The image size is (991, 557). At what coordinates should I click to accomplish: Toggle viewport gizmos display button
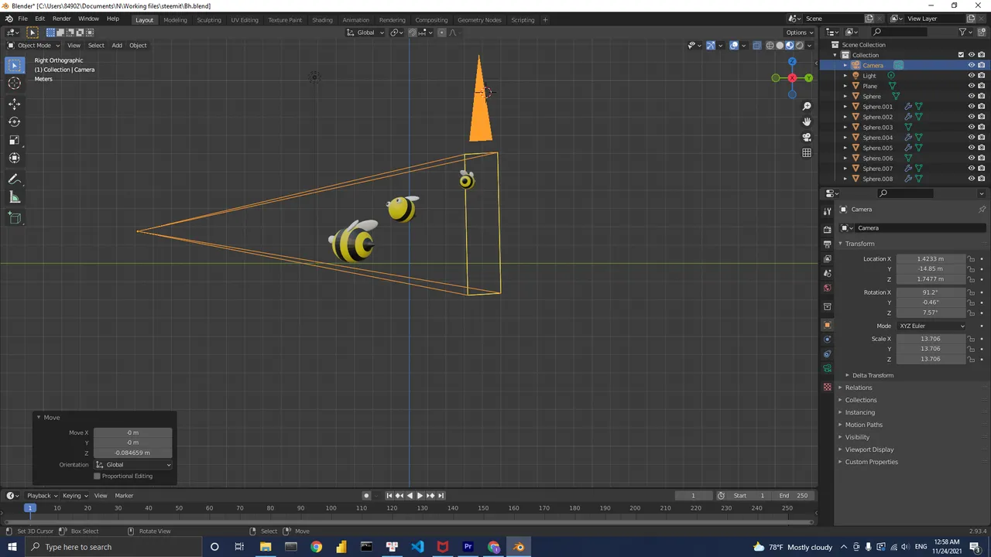(x=710, y=45)
